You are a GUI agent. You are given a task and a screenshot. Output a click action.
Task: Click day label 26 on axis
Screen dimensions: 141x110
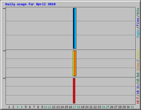(112, 107)
